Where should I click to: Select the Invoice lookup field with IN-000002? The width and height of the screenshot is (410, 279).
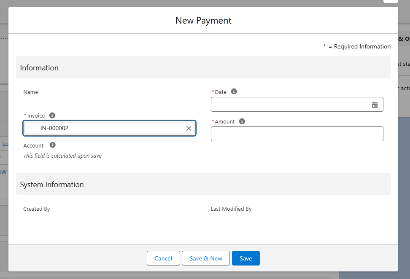(105, 129)
